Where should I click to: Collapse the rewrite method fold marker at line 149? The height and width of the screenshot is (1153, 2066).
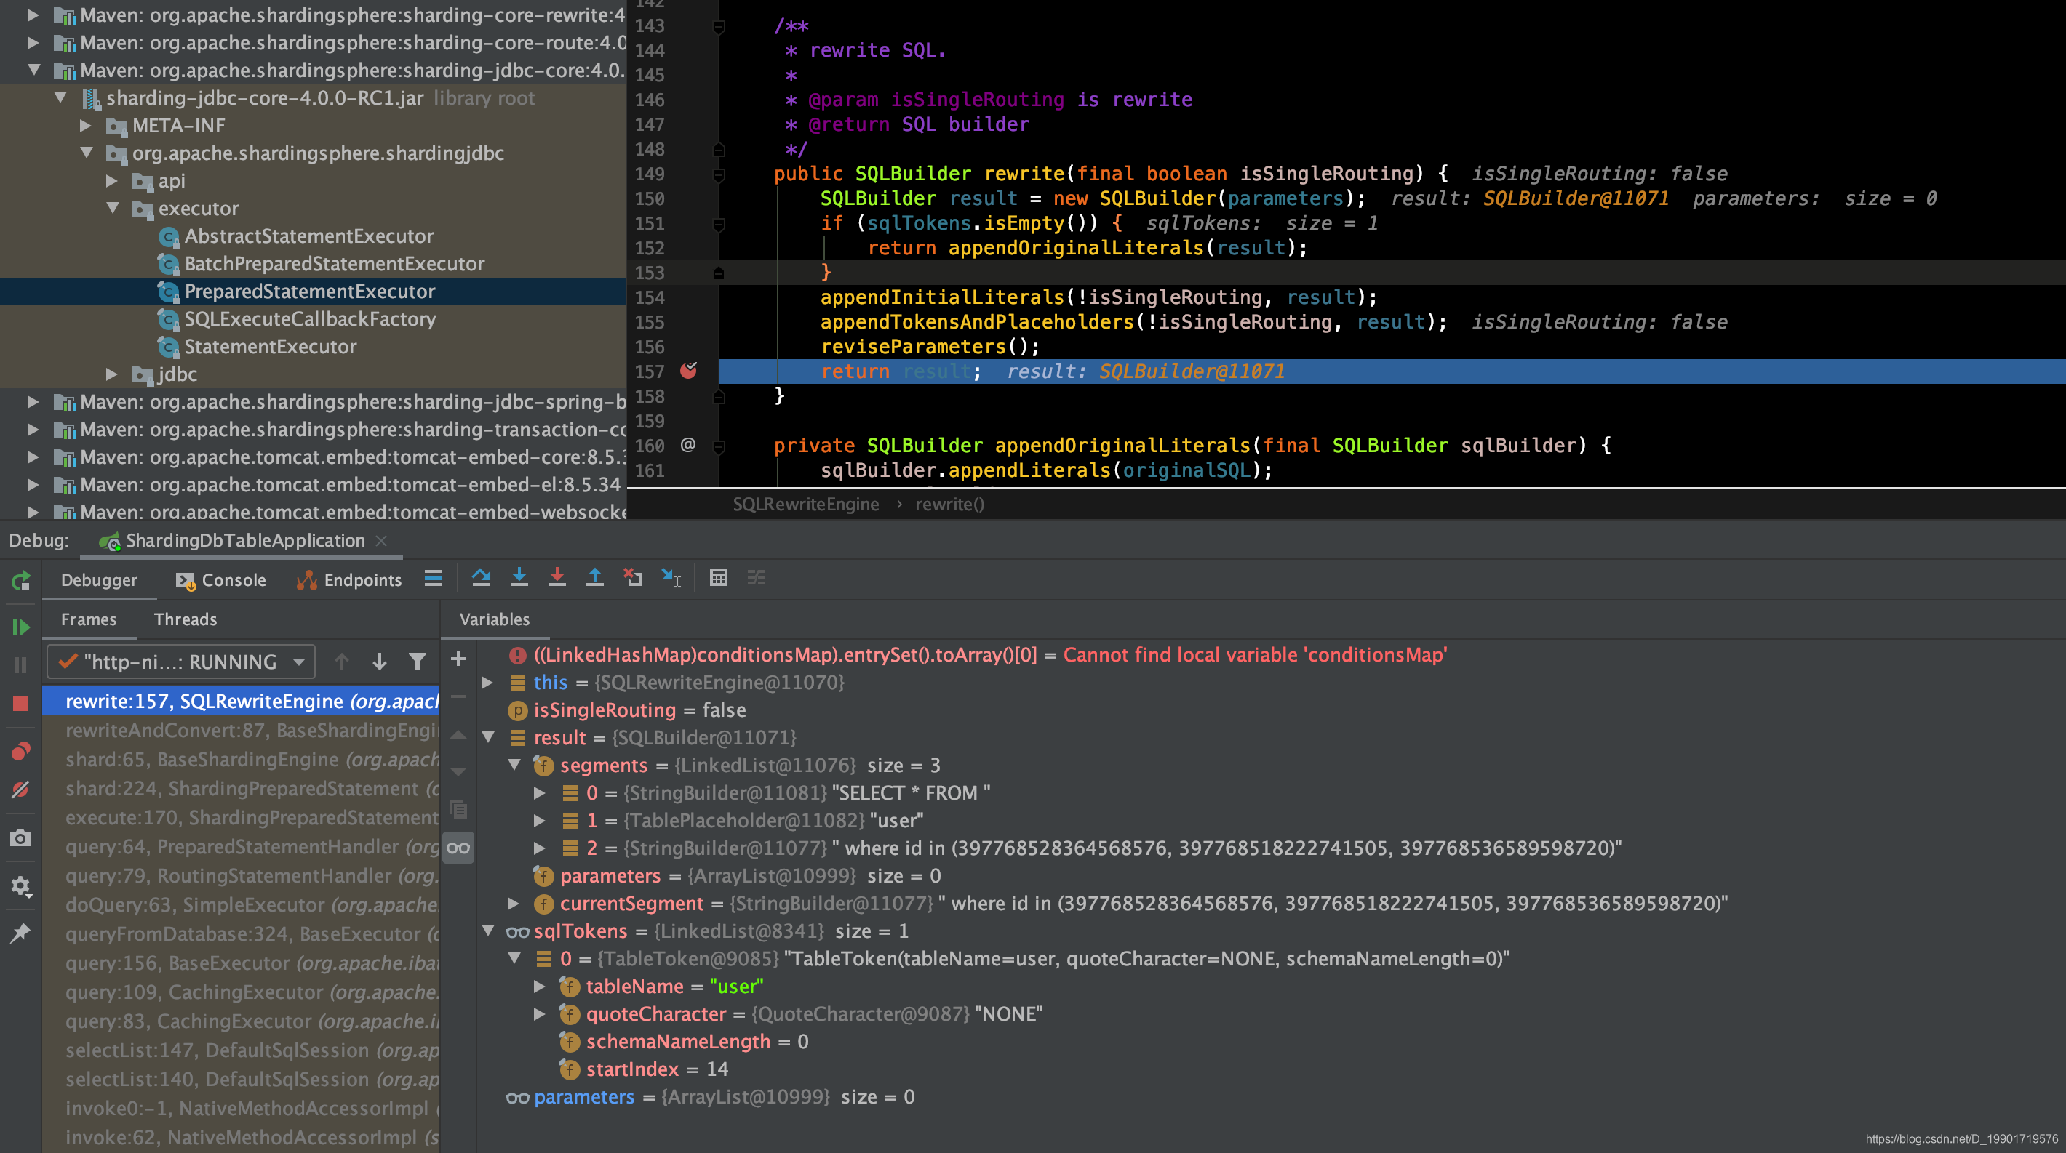pyautogui.click(x=719, y=174)
